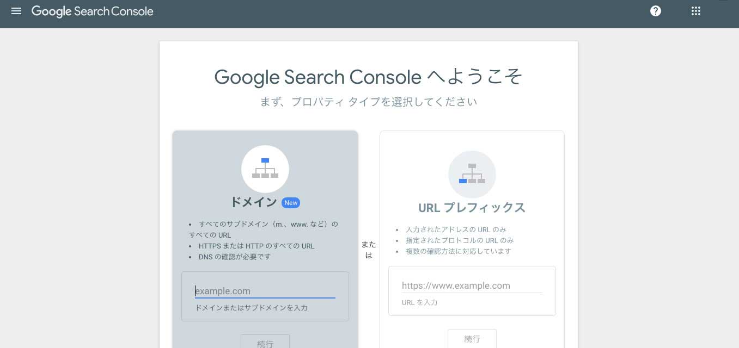
Task: Click the ドメイン property type diagram icon
Action: (x=265, y=169)
